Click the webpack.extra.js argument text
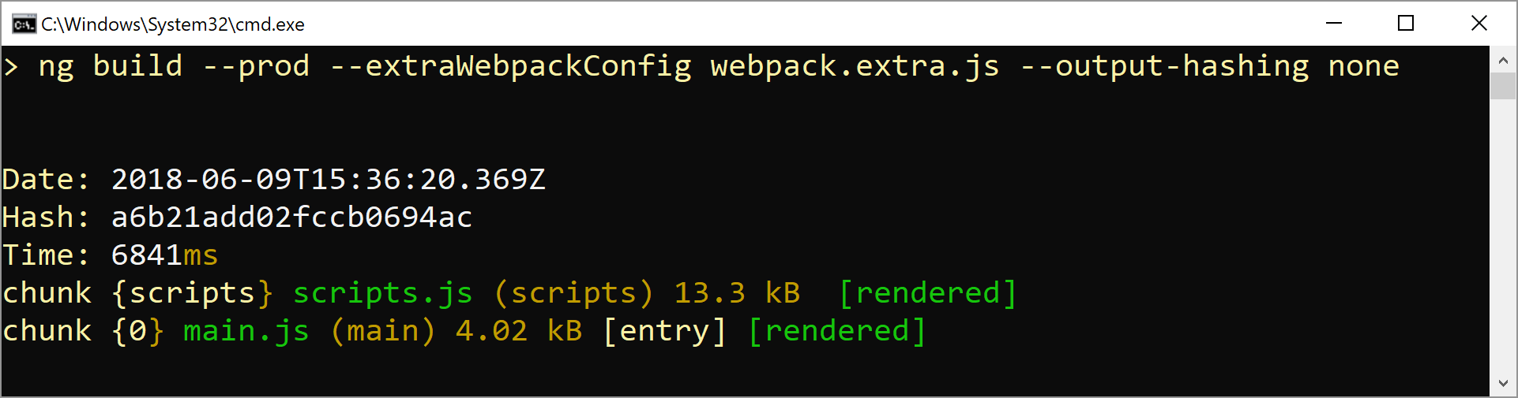This screenshot has height=398, width=1518. [x=855, y=66]
